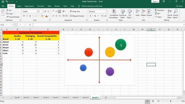Click the zoom slider handle

pos(171,101)
